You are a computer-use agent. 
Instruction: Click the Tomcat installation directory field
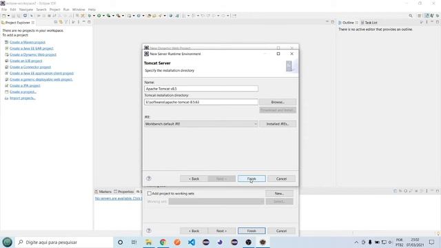tap(201, 102)
